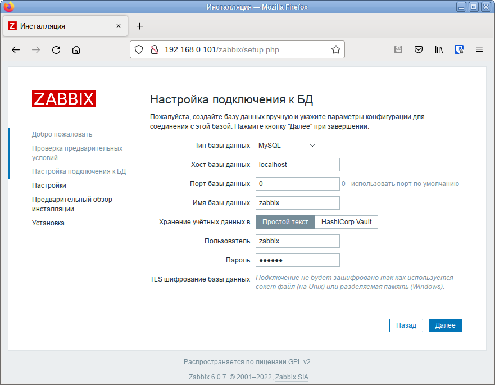Open the blue protection extension icon
The image size is (495, 385).
click(x=459, y=49)
